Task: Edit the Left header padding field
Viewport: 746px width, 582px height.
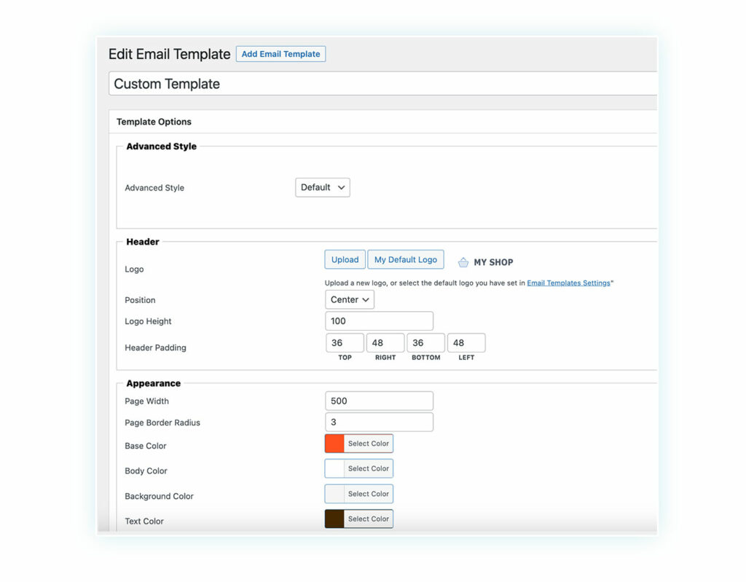Action: pos(466,343)
